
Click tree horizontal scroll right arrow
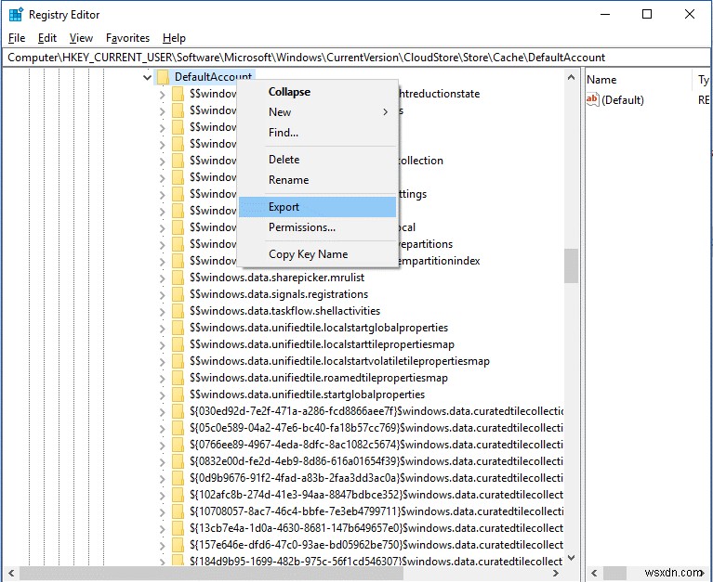click(x=556, y=573)
